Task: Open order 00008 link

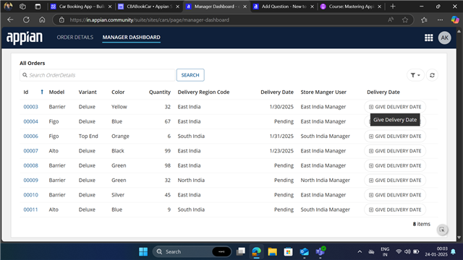Action: coord(30,165)
